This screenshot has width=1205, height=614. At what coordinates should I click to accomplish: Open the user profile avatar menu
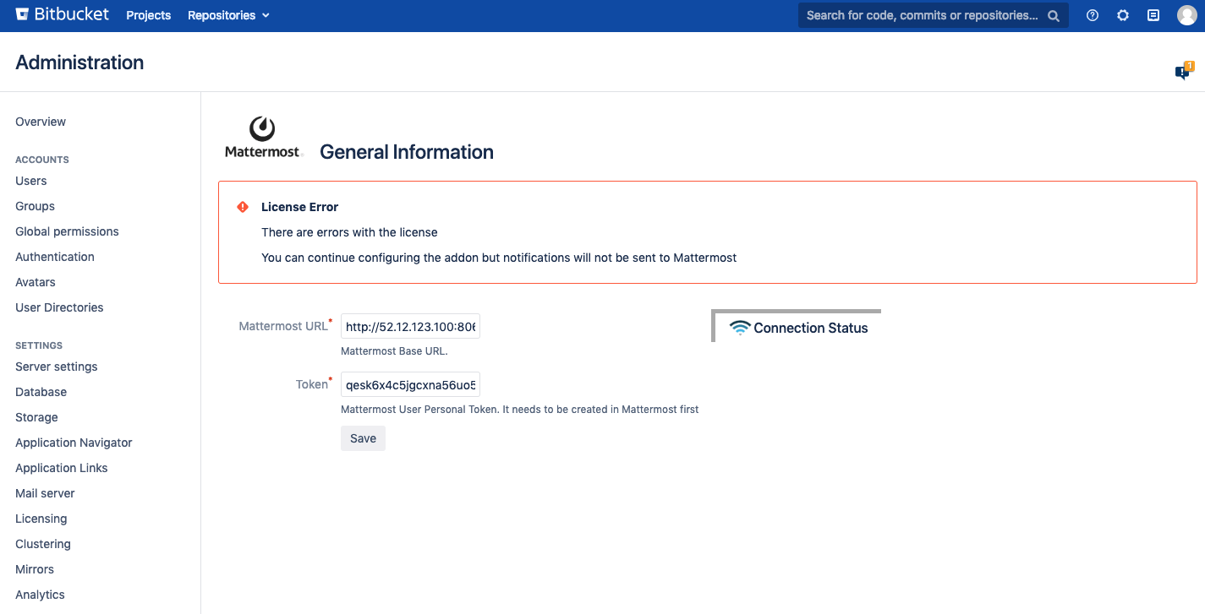tap(1187, 15)
